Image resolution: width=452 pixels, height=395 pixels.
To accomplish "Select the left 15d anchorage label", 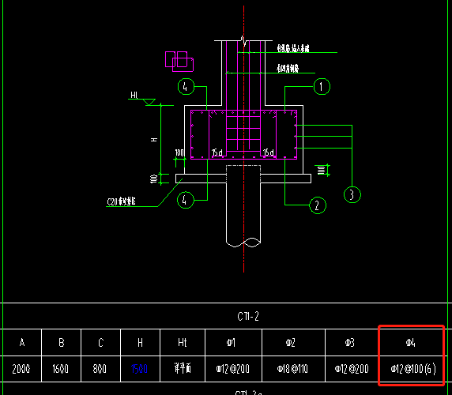I will coord(217,152).
